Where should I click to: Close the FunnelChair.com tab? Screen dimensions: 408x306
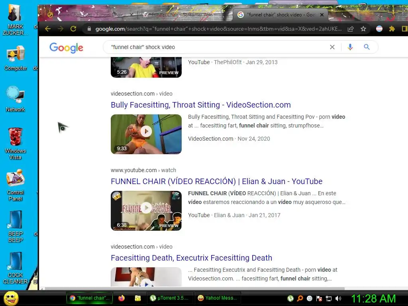[131, 15]
